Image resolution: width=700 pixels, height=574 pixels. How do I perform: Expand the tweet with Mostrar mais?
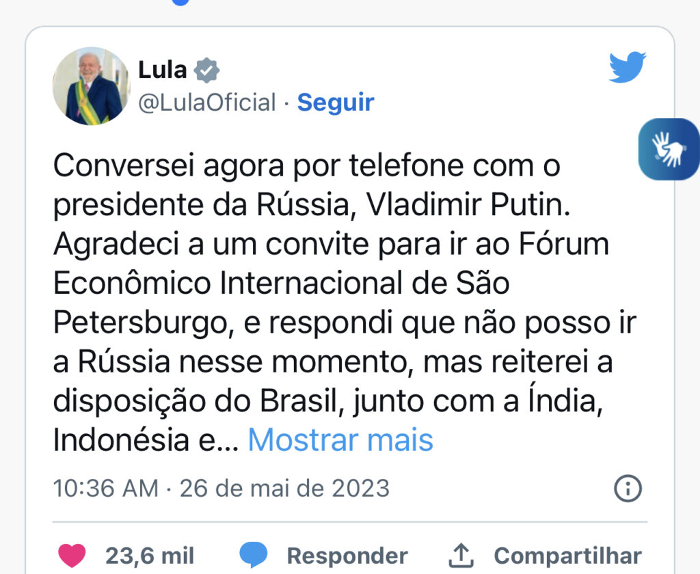click(x=340, y=441)
